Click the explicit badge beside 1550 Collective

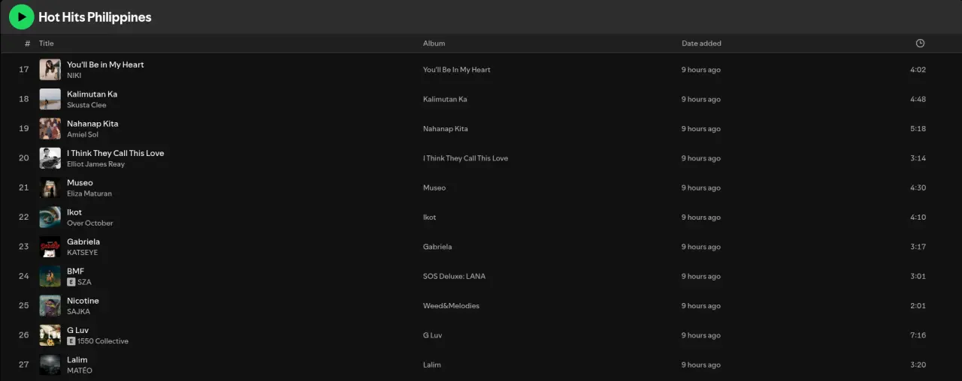point(71,341)
